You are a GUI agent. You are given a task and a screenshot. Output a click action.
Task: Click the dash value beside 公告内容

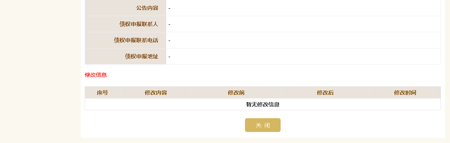169,8
